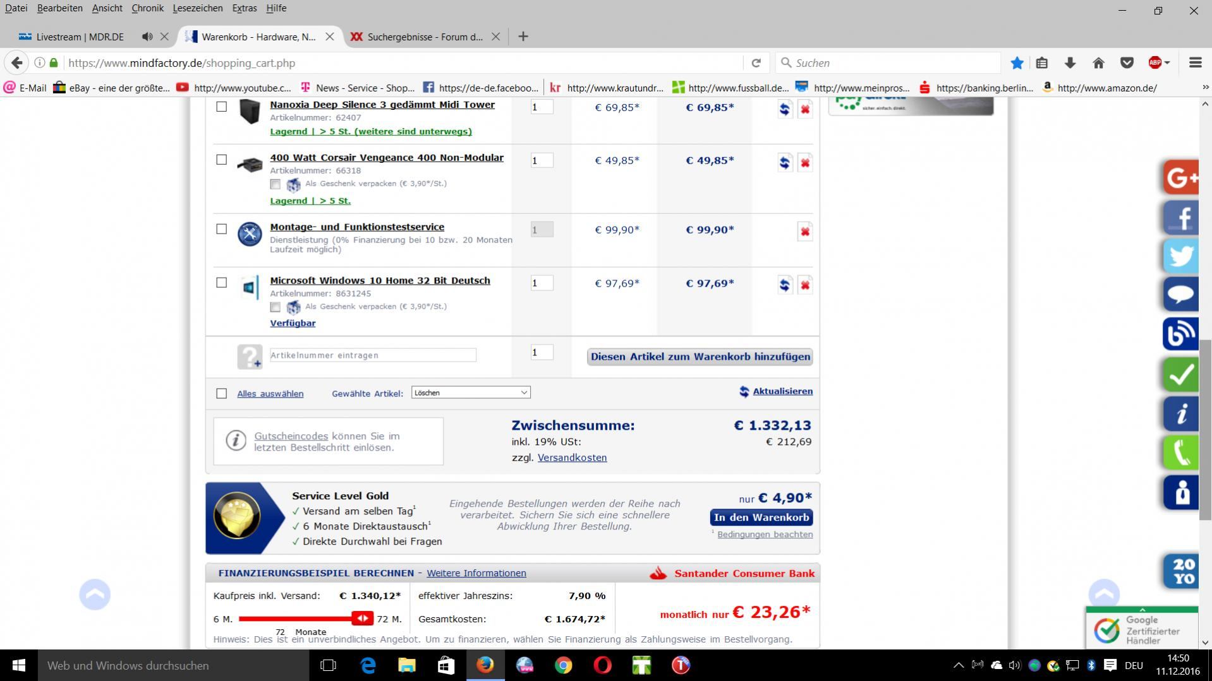
Task: Reload the current page
Action: [756, 63]
